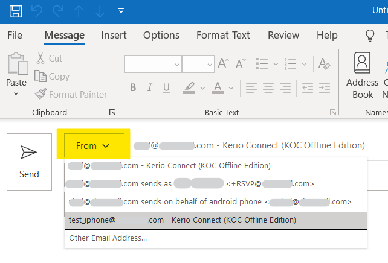Click the Grow Font icon
Screen dimensions: 388x263
pos(223,63)
